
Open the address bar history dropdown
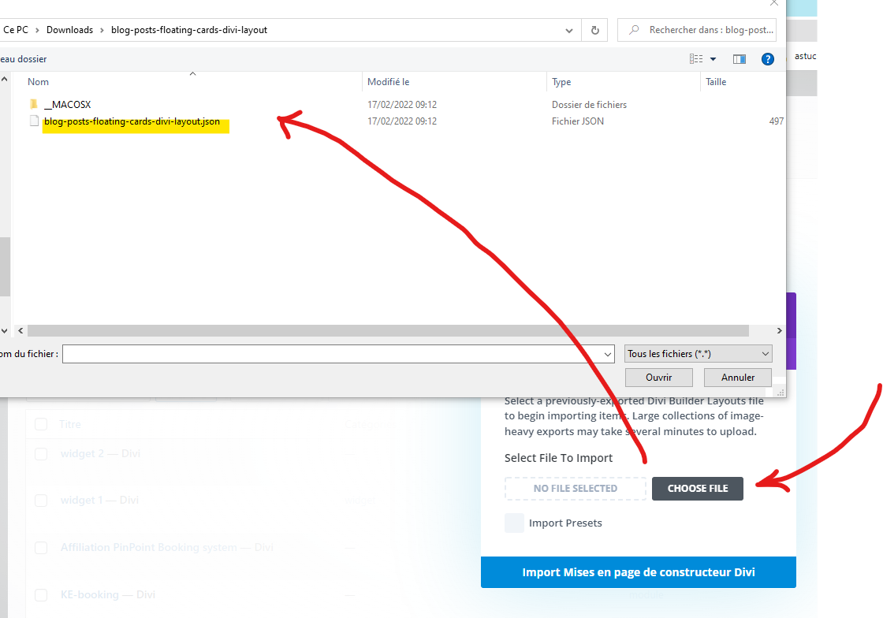tap(569, 30)
